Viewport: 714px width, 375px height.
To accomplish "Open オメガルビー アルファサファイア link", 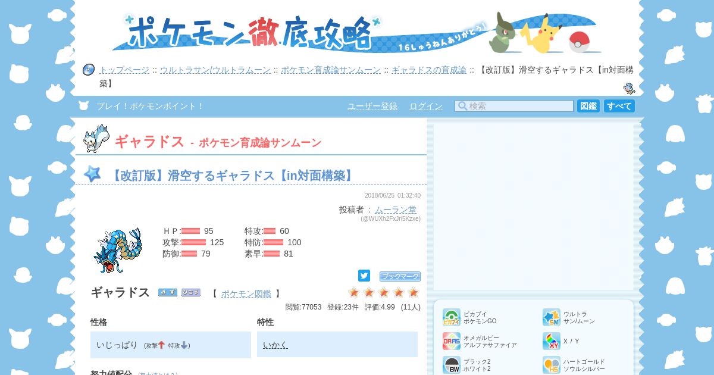I will click(490, 341).
